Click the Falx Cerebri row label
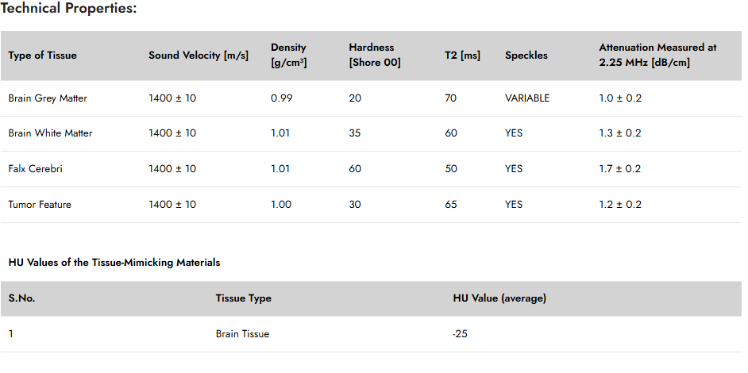 [35, 169]
